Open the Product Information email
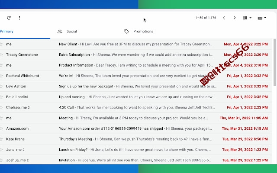This screenshot has width=277, height=173. [135, 65]
